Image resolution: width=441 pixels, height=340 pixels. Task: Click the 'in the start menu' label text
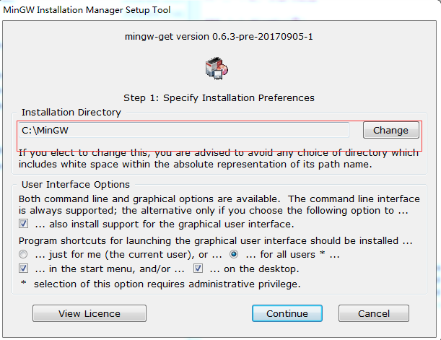tap(110, 269)
